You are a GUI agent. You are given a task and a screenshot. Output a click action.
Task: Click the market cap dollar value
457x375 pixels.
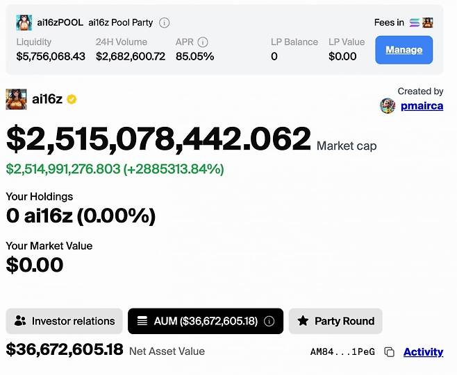pyautogui.click(x=158, y=139)
